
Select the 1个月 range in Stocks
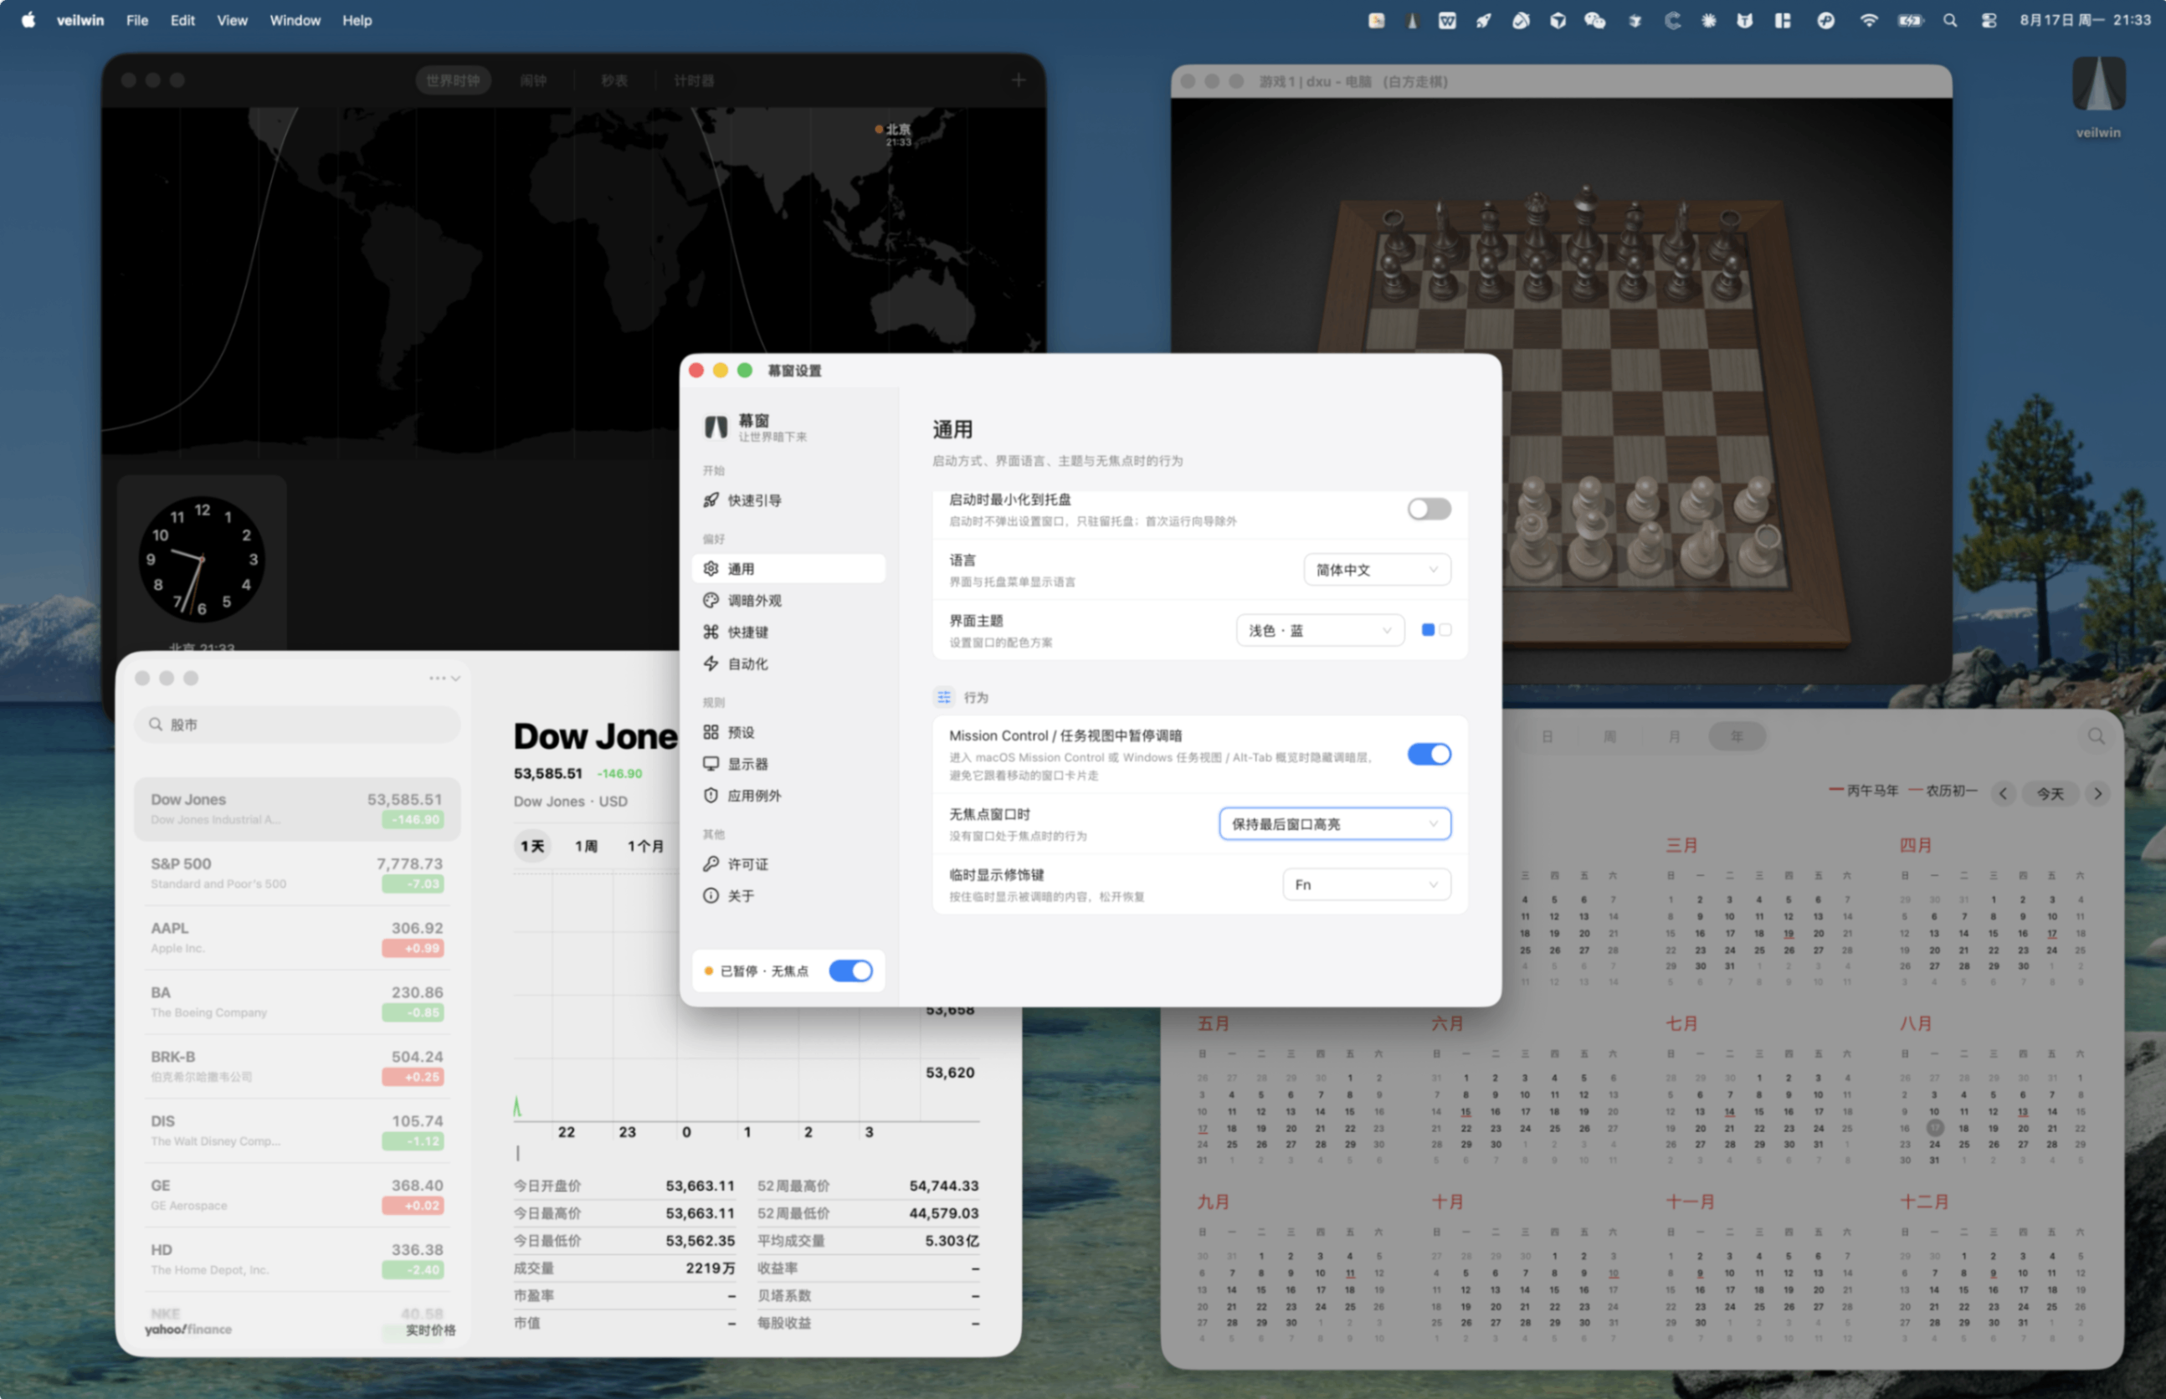tap(645, 846)
